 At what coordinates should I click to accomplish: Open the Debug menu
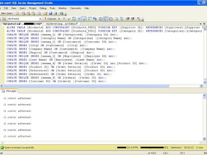(x=43, y=8)
